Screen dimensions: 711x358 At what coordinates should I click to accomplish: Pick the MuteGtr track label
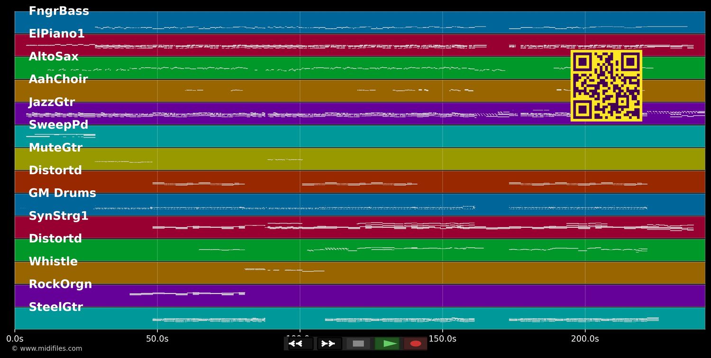55,148
